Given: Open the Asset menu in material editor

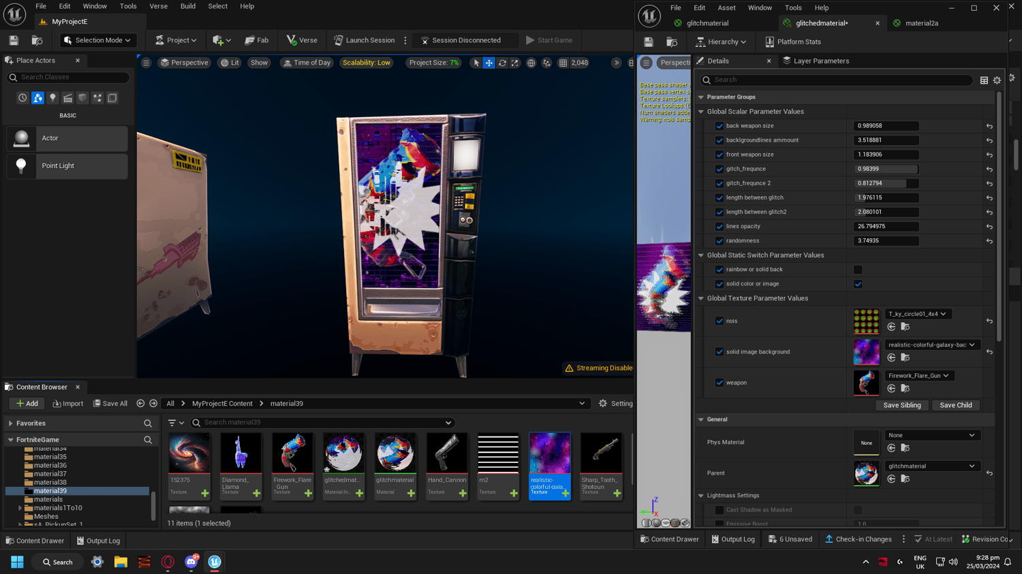Looking at the screenshot, I should point(726,7).
